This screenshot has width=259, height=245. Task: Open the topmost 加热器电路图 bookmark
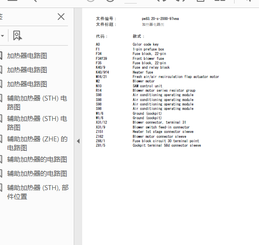pos(27,56)
